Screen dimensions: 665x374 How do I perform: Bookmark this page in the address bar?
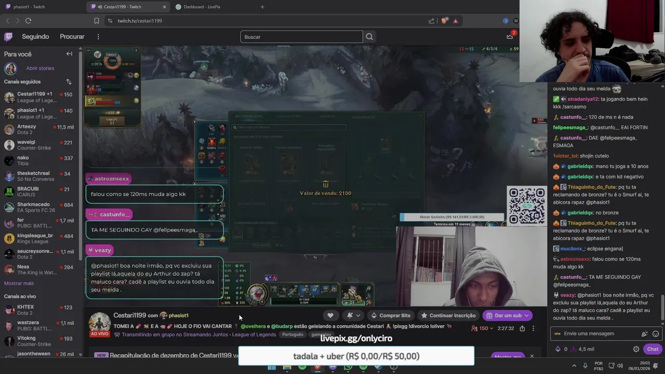[x=97, y=21]
